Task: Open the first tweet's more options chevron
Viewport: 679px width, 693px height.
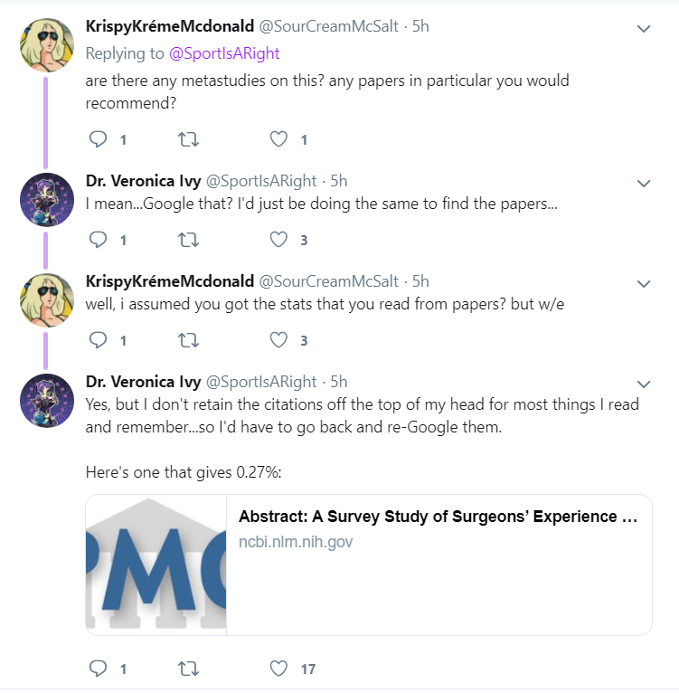Action: pos(644,29)
